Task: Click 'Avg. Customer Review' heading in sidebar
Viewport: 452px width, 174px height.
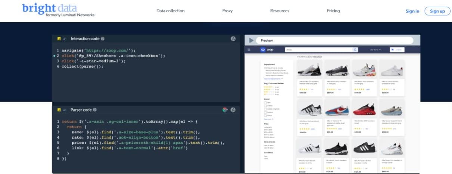Action: click(274, 83)
